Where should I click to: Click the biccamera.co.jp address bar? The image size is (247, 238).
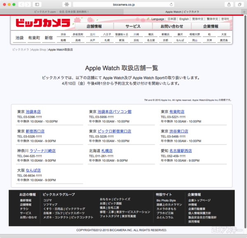pyautogui.click(x=124, y=5)
